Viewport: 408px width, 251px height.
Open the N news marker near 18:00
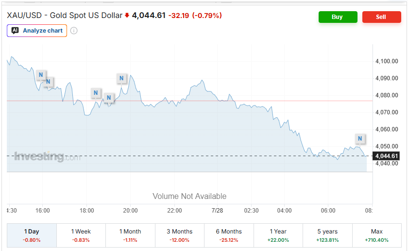click(96, 93)
